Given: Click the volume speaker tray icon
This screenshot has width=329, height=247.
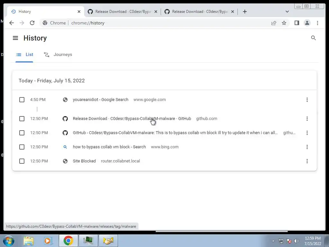Looking at the screenshot, I should [297, 241].
